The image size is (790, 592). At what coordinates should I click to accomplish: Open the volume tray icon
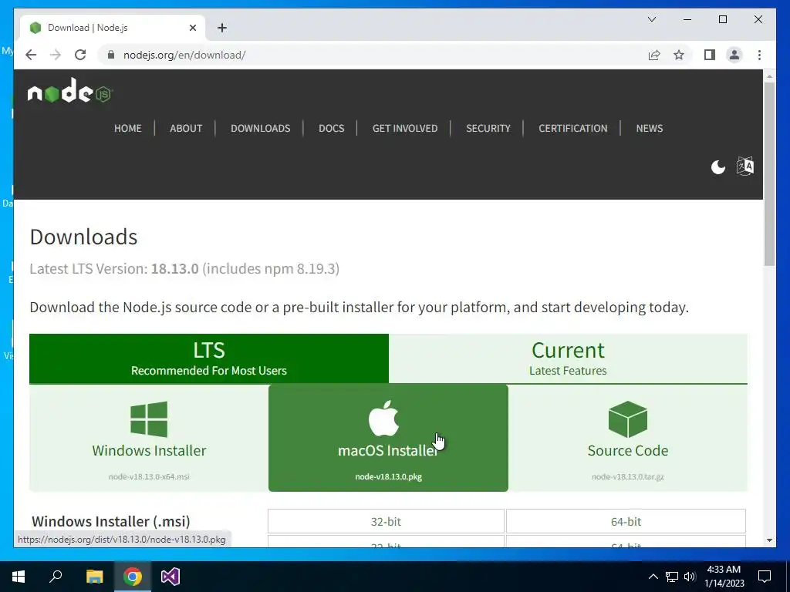(x=690, y=577)
